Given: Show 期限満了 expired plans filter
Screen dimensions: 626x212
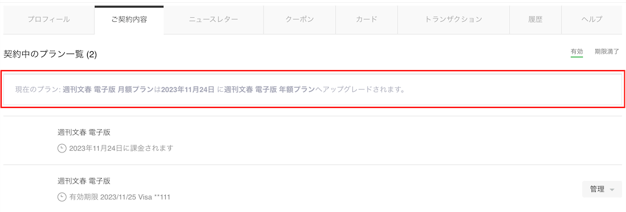Looking at the screenshot, I should tap(606, 52).
